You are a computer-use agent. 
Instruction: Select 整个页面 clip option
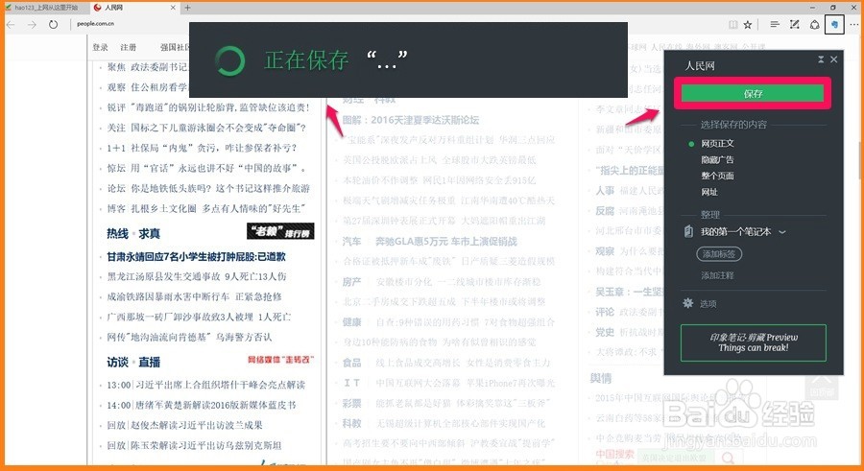717,176
